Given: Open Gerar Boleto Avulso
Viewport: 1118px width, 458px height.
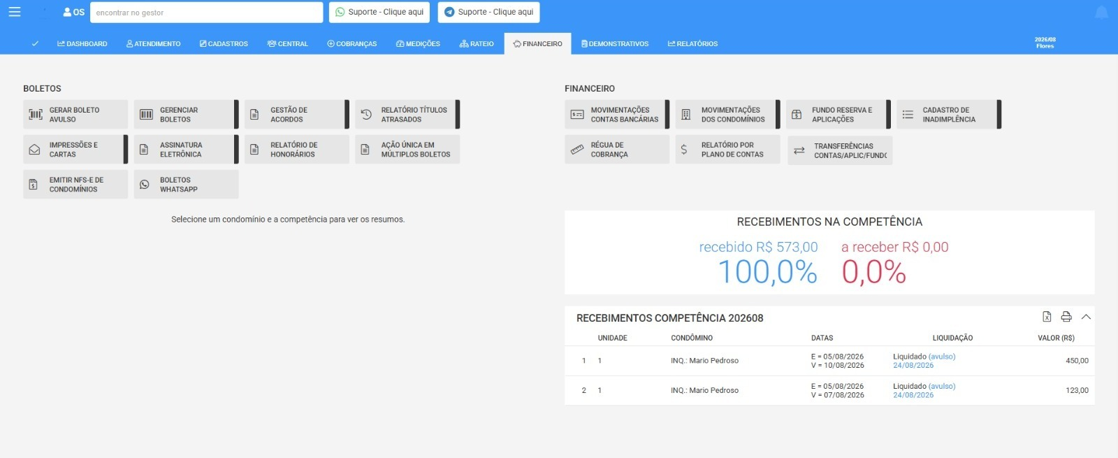Looking at the screenshot, I should pyautogui.click(x=75, y=114).
